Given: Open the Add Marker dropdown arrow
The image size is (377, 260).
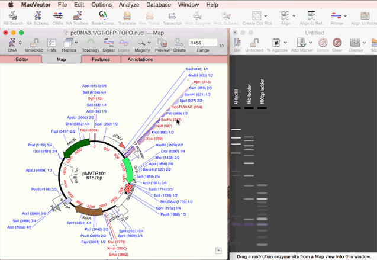Looking at the screenshot, I should pos(310,43).
